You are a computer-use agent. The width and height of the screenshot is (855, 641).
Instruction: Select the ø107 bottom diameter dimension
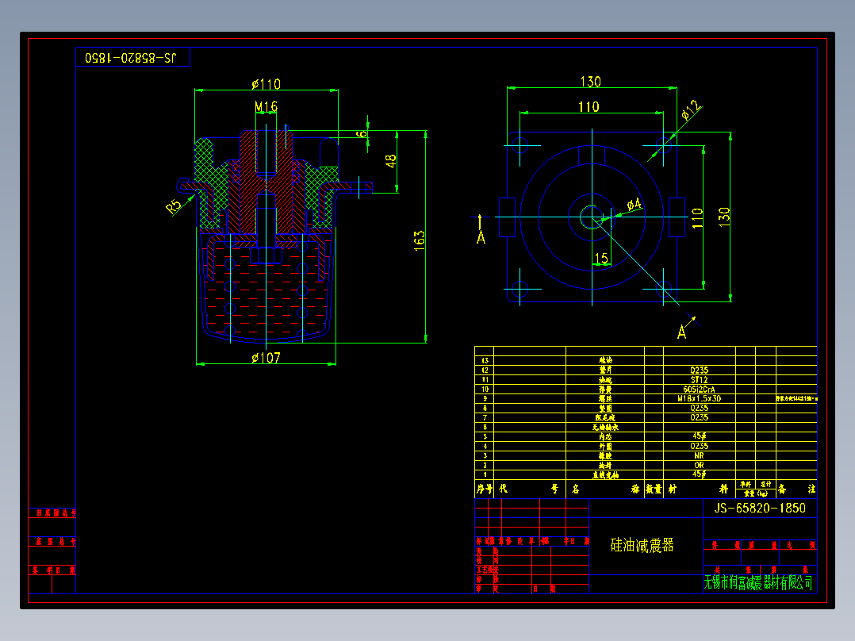coord(266,358)
